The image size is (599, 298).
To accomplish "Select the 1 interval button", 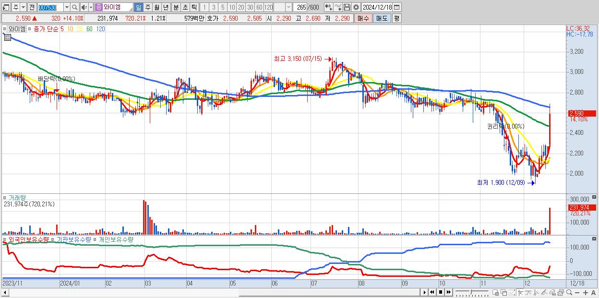I will pyautogui.click(x=204, y=7).
